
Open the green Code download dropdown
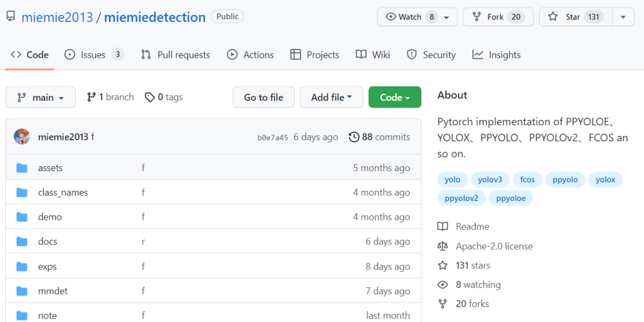coord(395,97)
